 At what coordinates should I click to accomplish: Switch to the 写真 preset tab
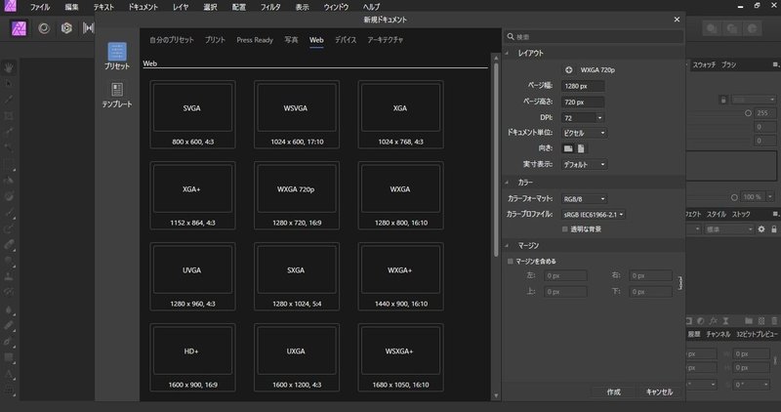(291, 40)
